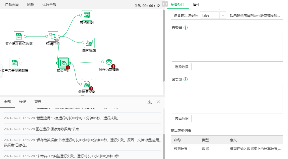Select the 逻辑回归 node icon

53,36
